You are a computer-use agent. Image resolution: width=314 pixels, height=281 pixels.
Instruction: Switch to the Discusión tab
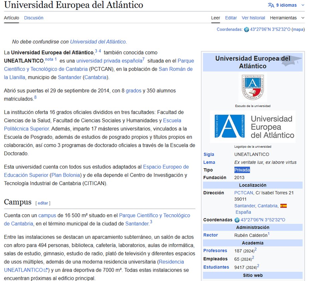[x=34, y=18]
